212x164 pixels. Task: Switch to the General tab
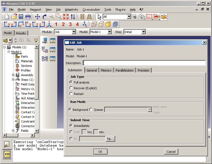[92, 70]
